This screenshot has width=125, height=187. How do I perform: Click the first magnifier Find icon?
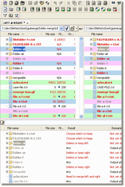point(88,3)
